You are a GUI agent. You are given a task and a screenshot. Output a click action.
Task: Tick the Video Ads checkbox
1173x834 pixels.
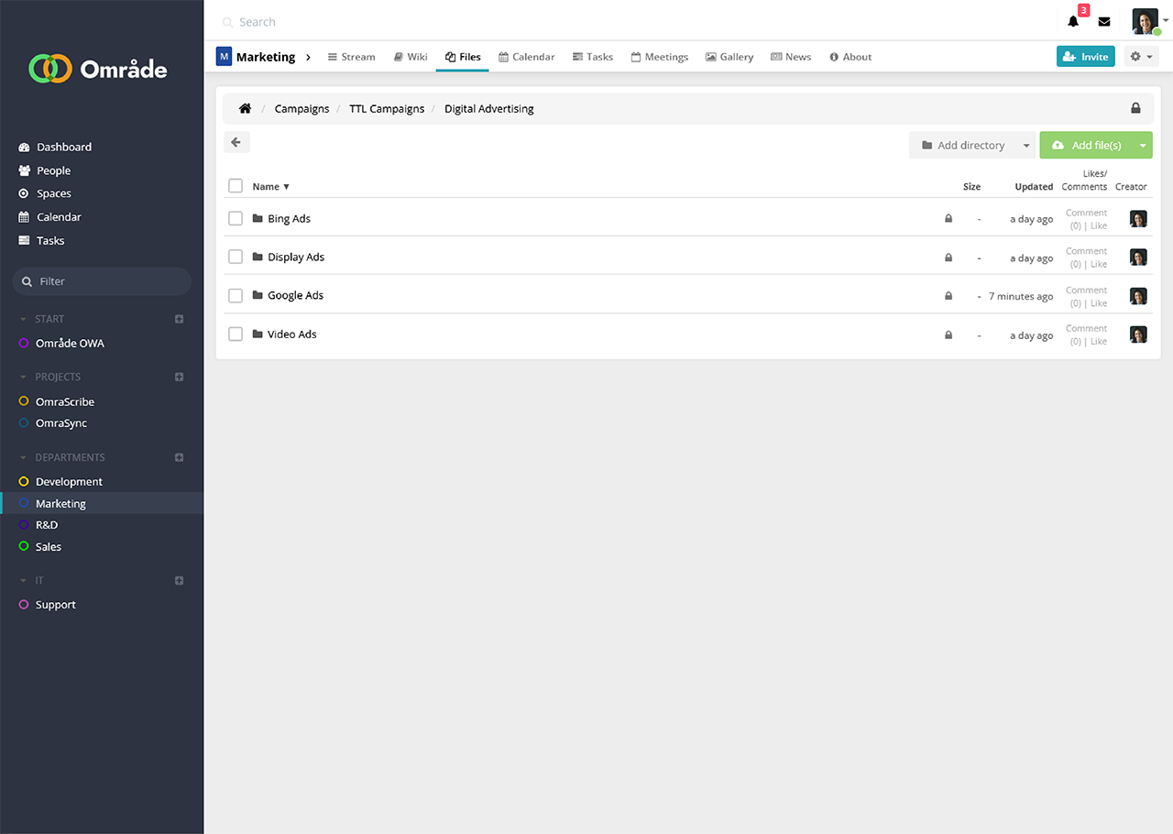tap(236, 335)
